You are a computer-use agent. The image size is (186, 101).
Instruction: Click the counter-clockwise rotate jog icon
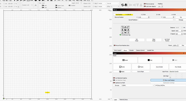coord(122,27)
